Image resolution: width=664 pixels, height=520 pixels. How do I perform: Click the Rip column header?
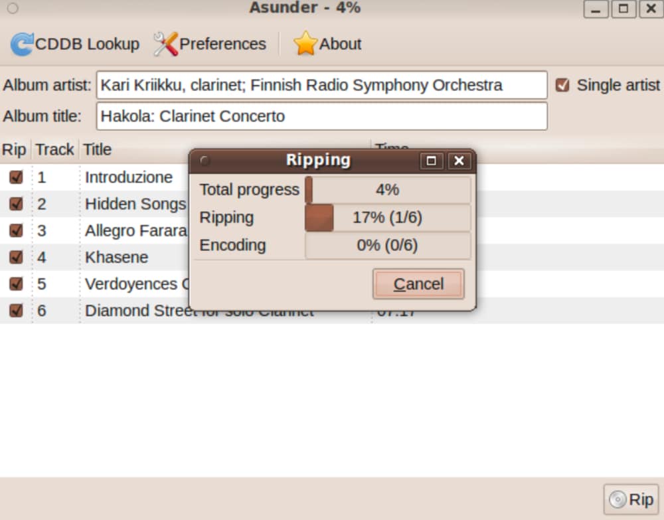click(x=15, y=149)
